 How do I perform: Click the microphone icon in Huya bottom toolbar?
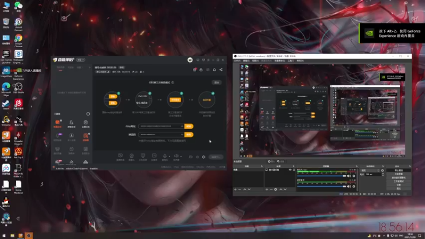[165, 156]
